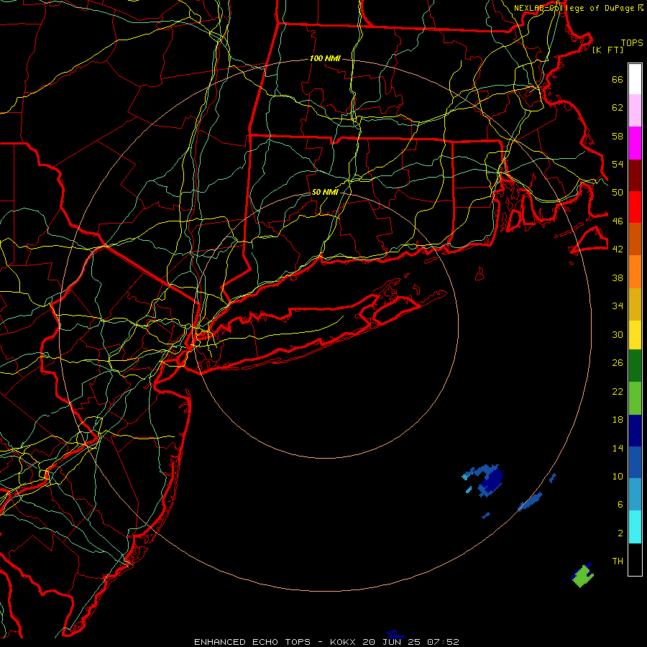Click the legend value '38'
Image resolution: width=647 pixels, height=647 pixels.
pos(618,277)
